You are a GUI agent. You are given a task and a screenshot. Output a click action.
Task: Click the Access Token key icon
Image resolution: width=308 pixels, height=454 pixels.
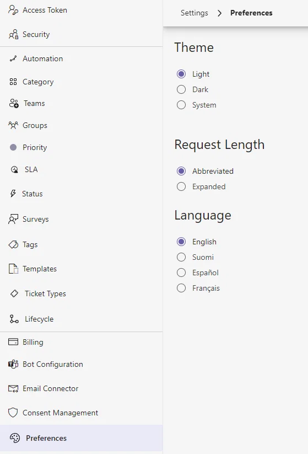(13, 10)
